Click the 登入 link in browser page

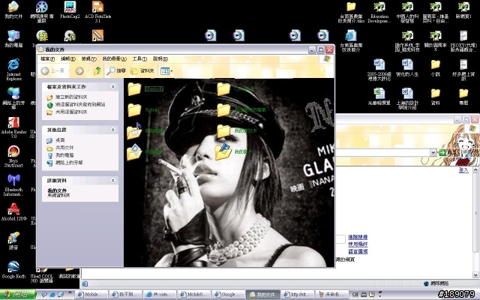tap(463, 170)
